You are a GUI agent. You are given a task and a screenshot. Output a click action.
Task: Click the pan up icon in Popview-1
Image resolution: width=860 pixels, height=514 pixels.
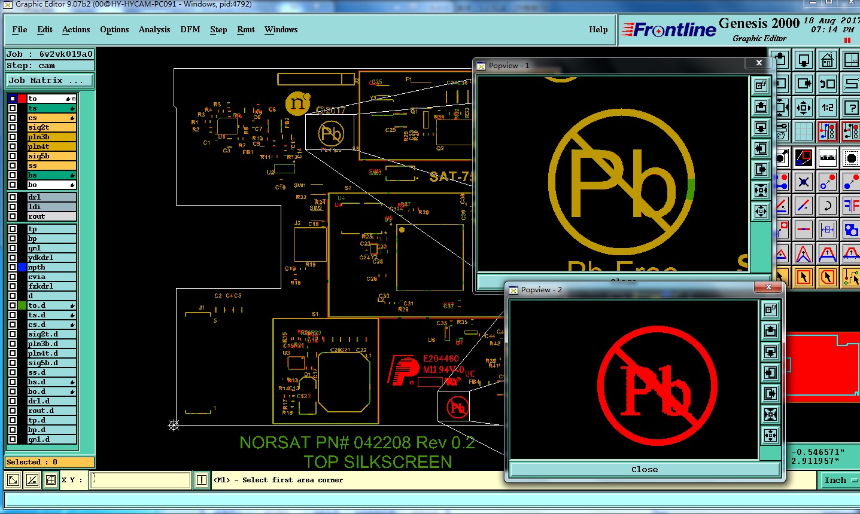click(x=761, y=106)
